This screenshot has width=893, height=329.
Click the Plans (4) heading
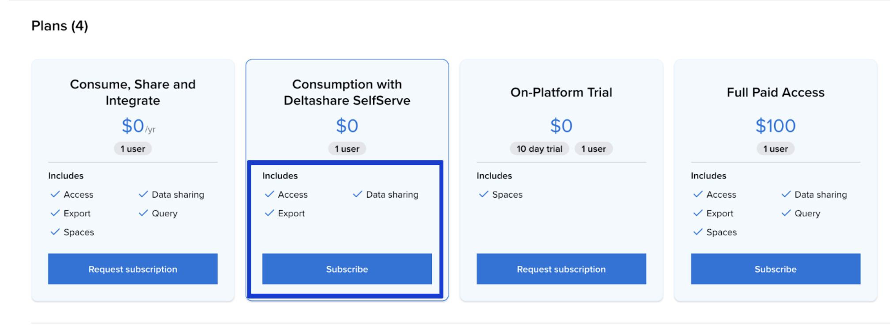60,26
